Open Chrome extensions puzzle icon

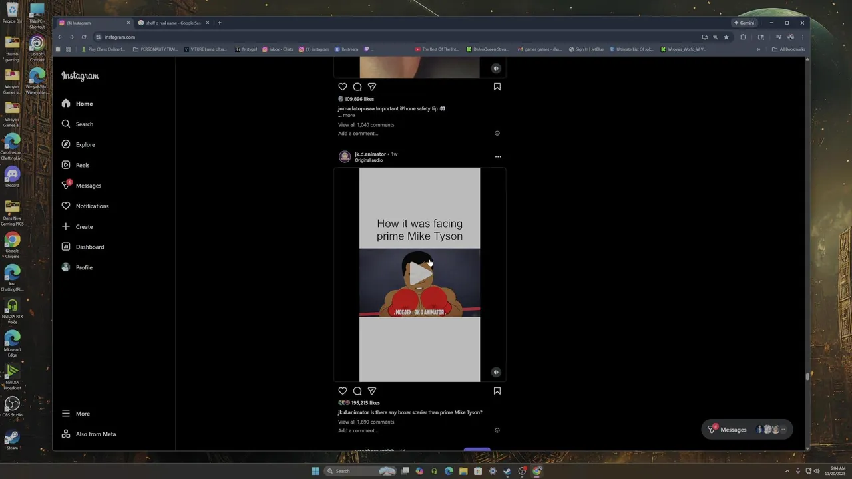point(743,37)
